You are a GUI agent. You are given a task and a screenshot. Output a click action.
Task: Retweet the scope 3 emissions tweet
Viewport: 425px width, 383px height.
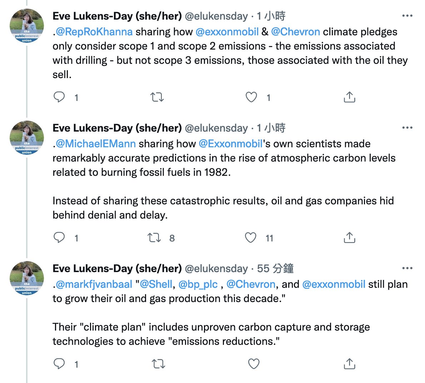(157, 97)
